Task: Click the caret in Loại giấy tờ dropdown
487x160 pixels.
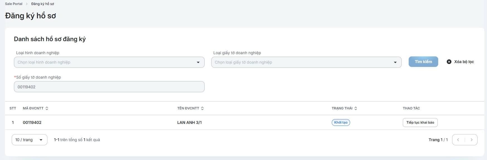Action: [395, 62]
